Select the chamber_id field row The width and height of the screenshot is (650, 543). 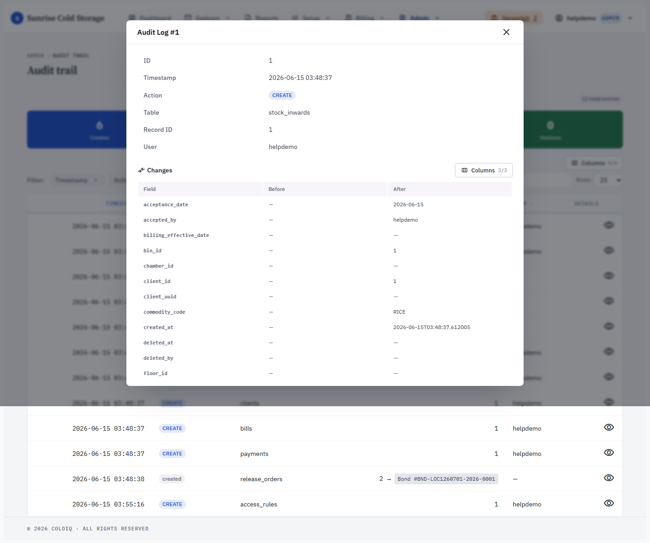click(325, 266)
